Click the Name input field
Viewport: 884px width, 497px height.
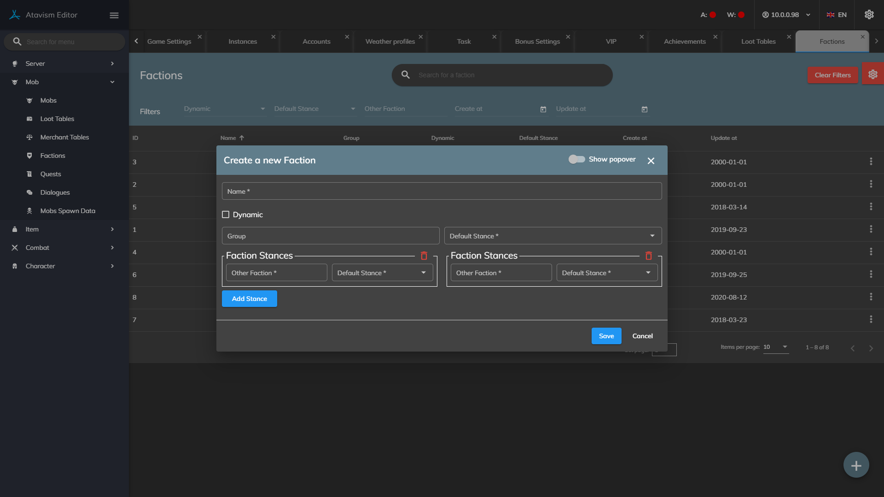tap(442, 191)
